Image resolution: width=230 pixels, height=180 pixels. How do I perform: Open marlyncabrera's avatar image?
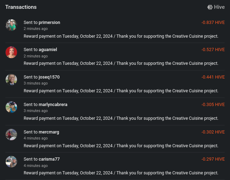[x=11, y=107]
